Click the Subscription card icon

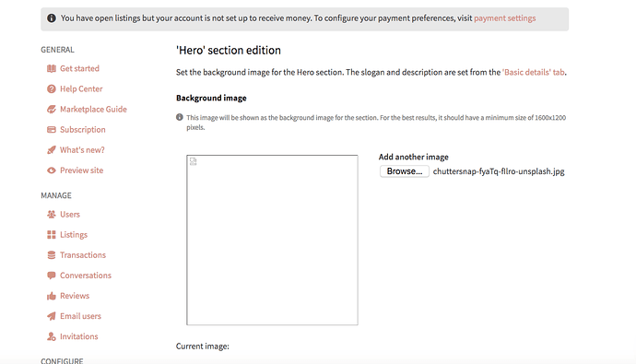[51, 130]
